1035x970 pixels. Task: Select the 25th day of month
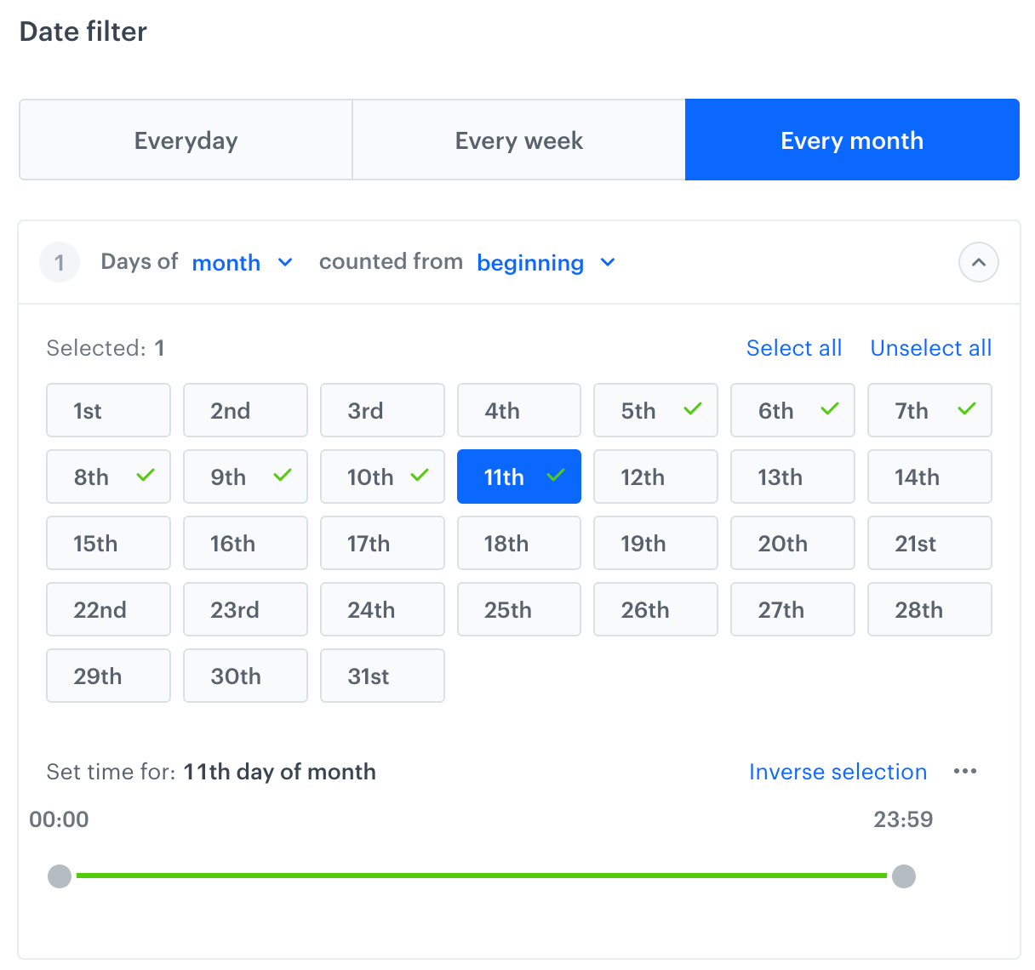[518, 609]
